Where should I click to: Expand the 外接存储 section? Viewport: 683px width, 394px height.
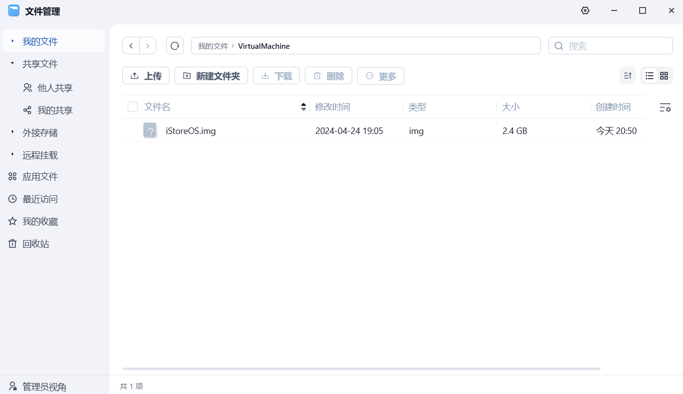12,132
